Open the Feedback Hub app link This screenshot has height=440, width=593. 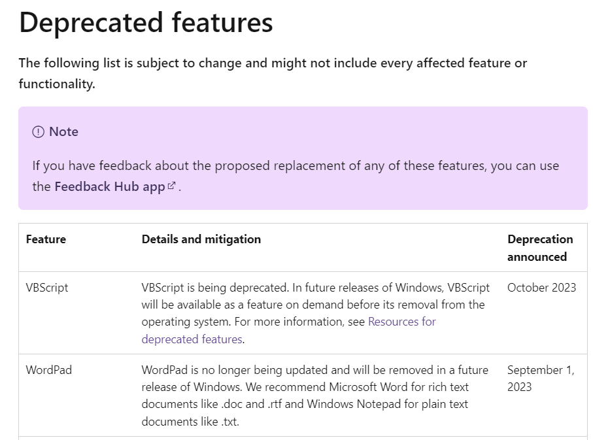point(110,186)
